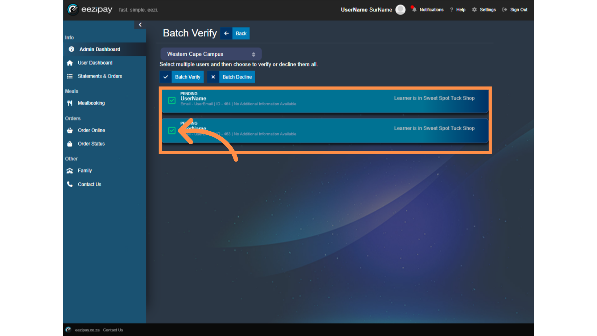Click UserName SurName in header

(366, 10)
